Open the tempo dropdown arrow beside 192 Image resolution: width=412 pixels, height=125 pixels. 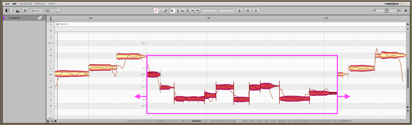tap(58, 11)
